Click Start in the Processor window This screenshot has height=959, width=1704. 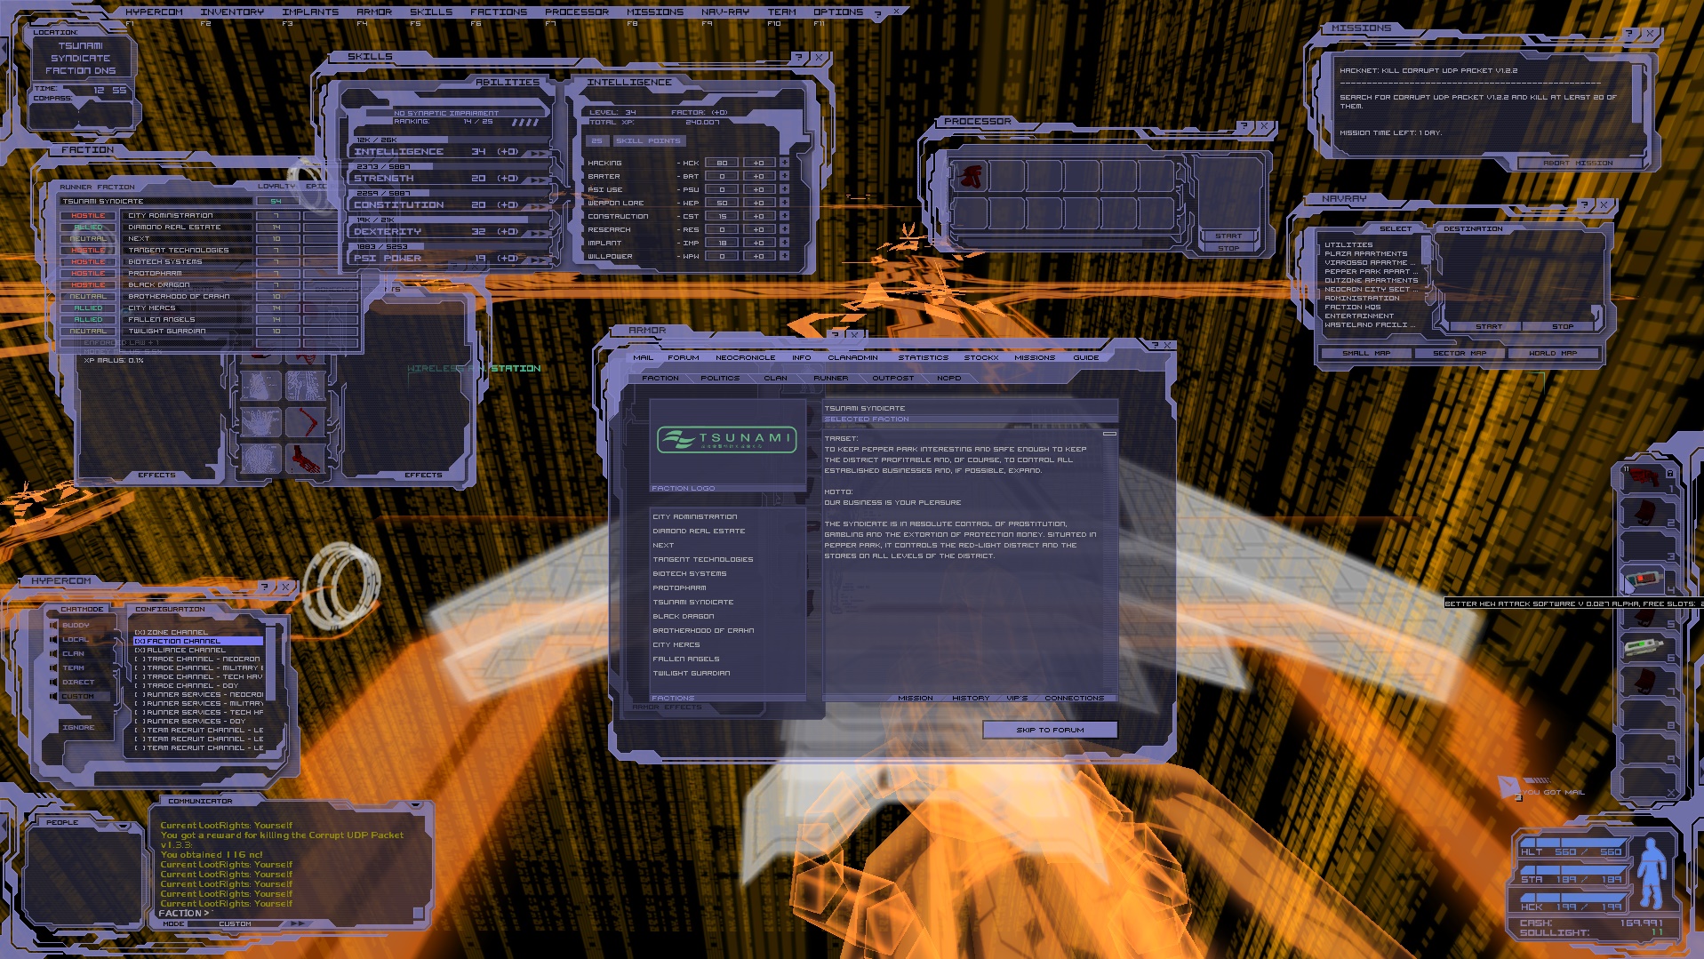tap(1228, 236)
